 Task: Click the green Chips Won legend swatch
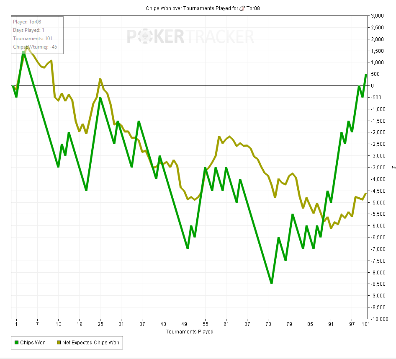tap(17, 343)
